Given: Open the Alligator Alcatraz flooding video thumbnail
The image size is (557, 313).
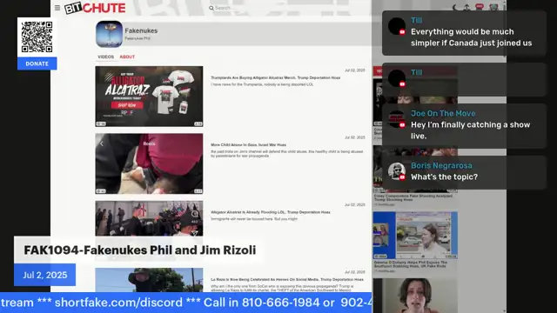Looking at the screenshot, I should 149,218.
